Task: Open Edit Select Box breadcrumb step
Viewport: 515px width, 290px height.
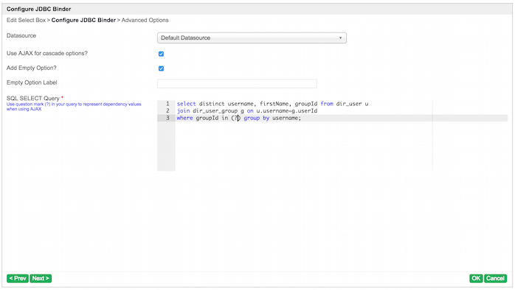Action: tap(26, 20)
